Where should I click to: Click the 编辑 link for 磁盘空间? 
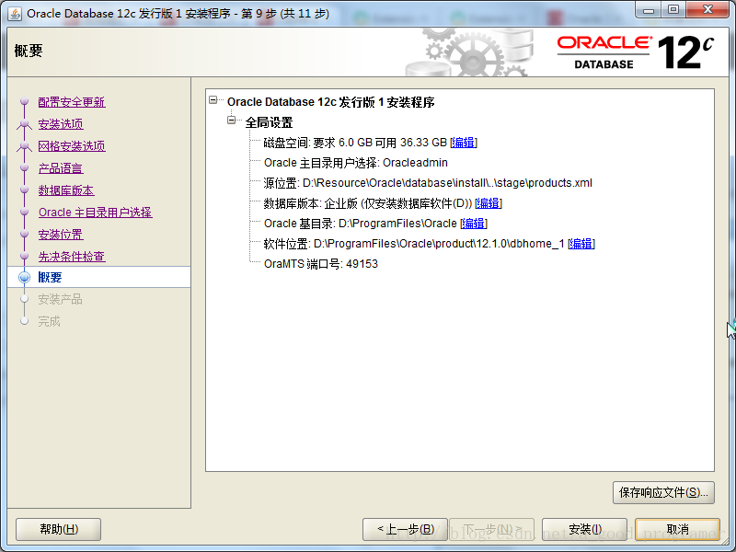pos(464,143)
